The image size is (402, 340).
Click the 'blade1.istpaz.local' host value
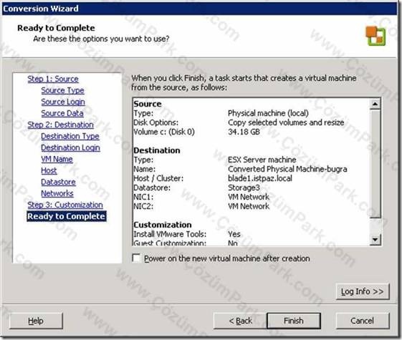pos(260,178)
